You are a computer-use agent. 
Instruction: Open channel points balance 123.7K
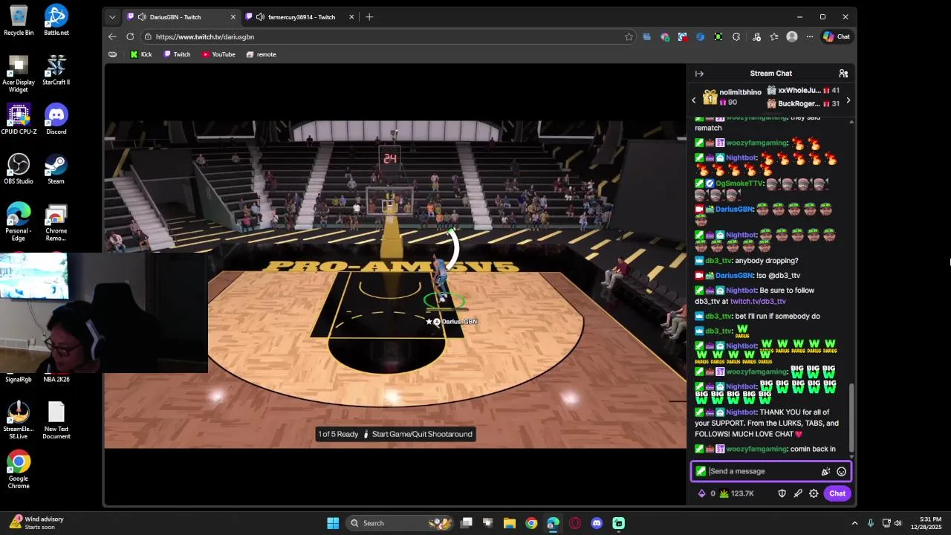click(736, 493)
